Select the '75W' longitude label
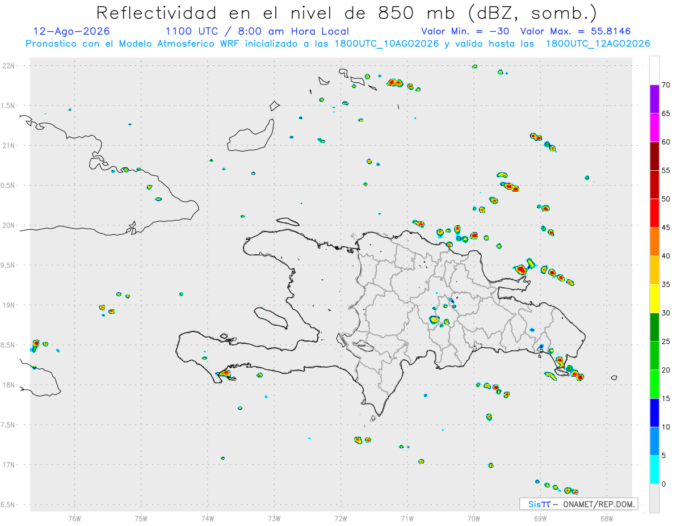The width and height of the screenshot is (681, 526). (141, 518)
